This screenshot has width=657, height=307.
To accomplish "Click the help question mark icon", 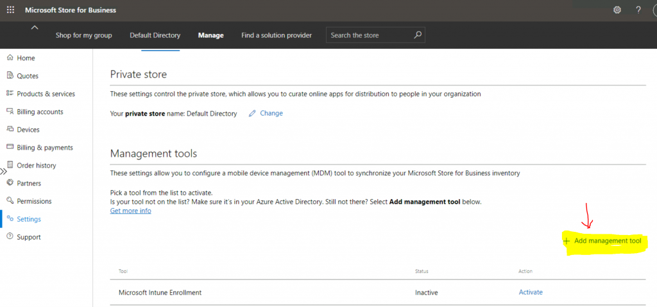I will tap(638, 10).
